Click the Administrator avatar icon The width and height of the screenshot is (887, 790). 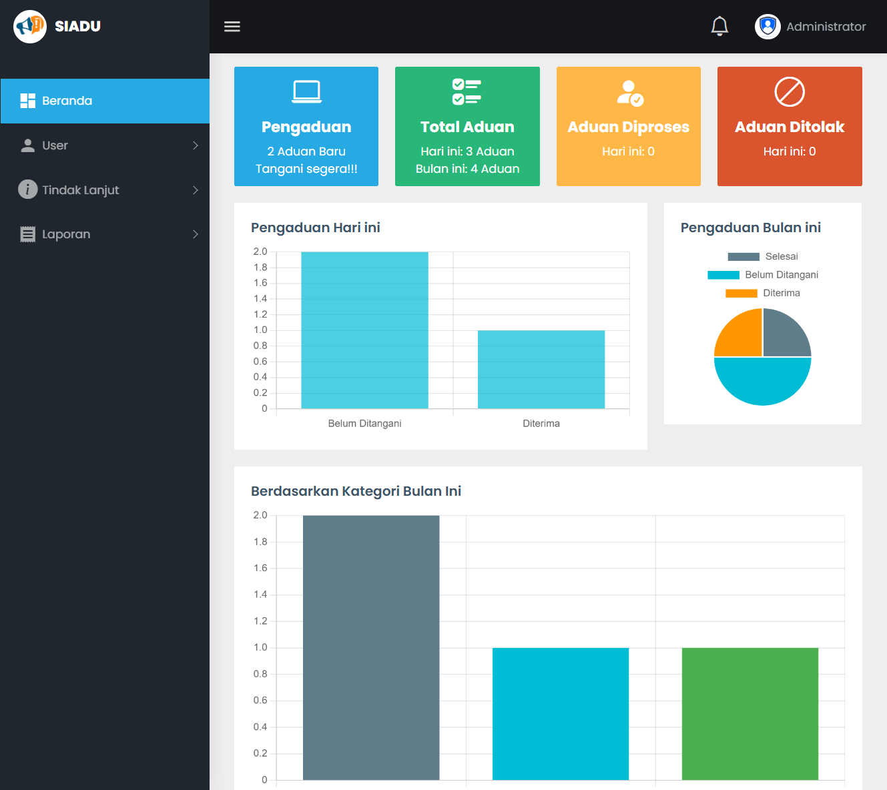click(x=768, y=27)
